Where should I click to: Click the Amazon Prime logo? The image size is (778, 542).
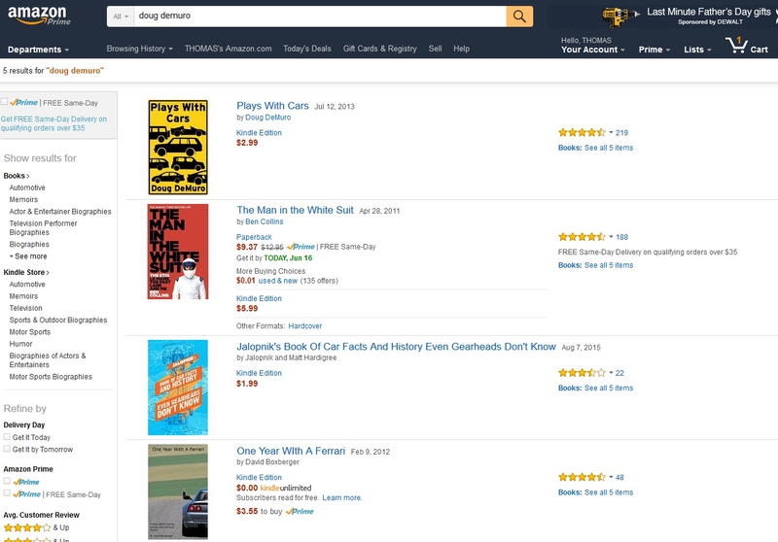tap(39, 16)
